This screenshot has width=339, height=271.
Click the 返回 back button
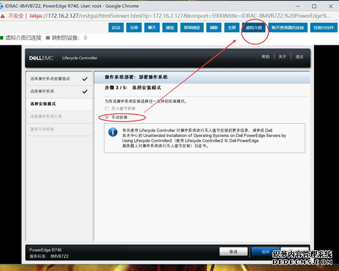pyautogui.click(x=266, y=251)
